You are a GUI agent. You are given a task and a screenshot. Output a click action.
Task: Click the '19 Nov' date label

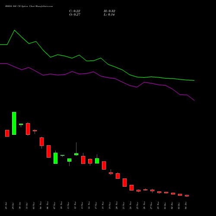tap(110, 206)
